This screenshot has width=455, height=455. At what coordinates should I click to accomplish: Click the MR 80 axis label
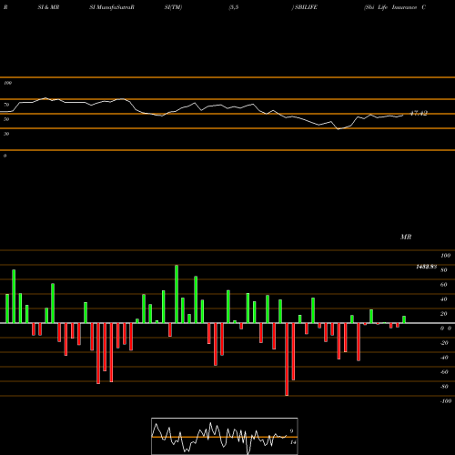tap(444, 270)
